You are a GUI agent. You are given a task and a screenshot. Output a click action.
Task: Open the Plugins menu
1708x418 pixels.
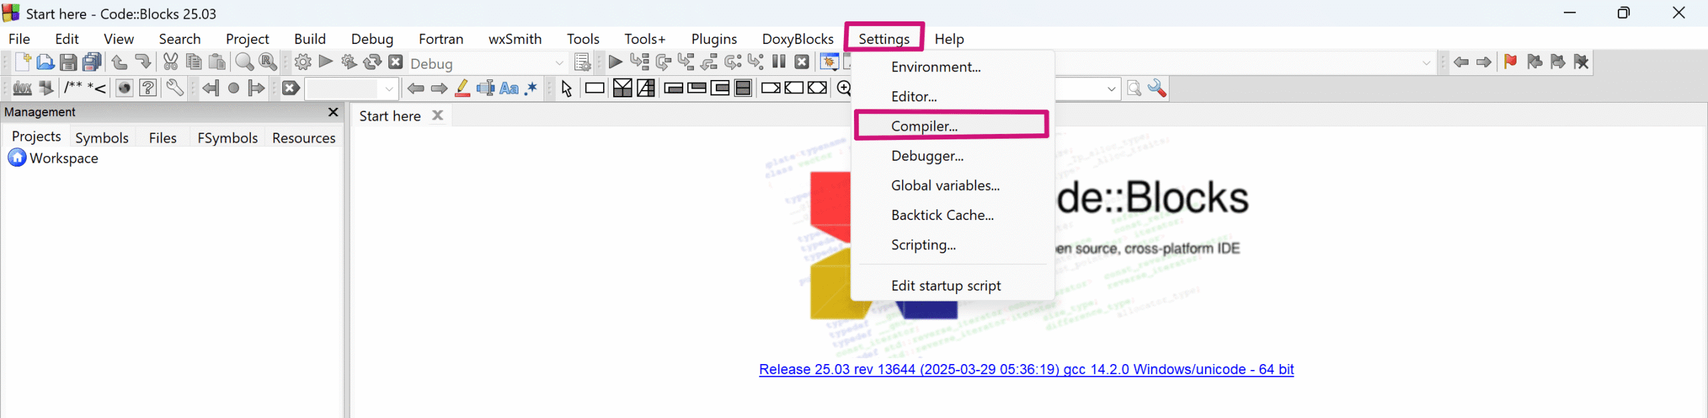click(x=714, y=39)
